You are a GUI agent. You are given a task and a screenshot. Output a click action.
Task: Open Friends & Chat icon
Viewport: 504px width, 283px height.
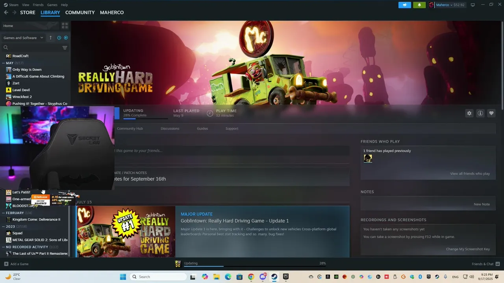pos(498,264)
